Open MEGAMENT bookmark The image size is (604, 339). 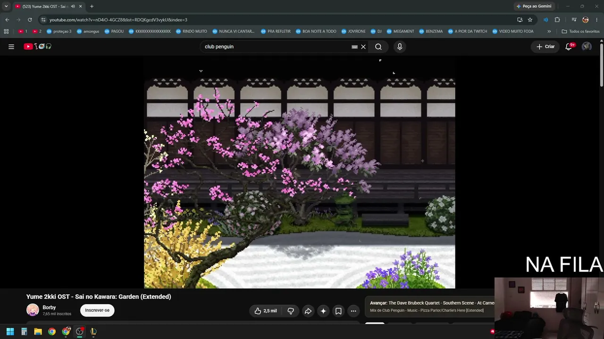tap(400, 32)
